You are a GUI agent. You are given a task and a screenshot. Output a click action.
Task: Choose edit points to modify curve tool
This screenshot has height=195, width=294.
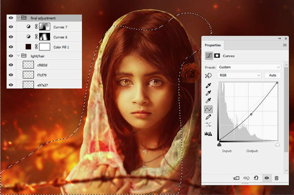tap(208, 109)
